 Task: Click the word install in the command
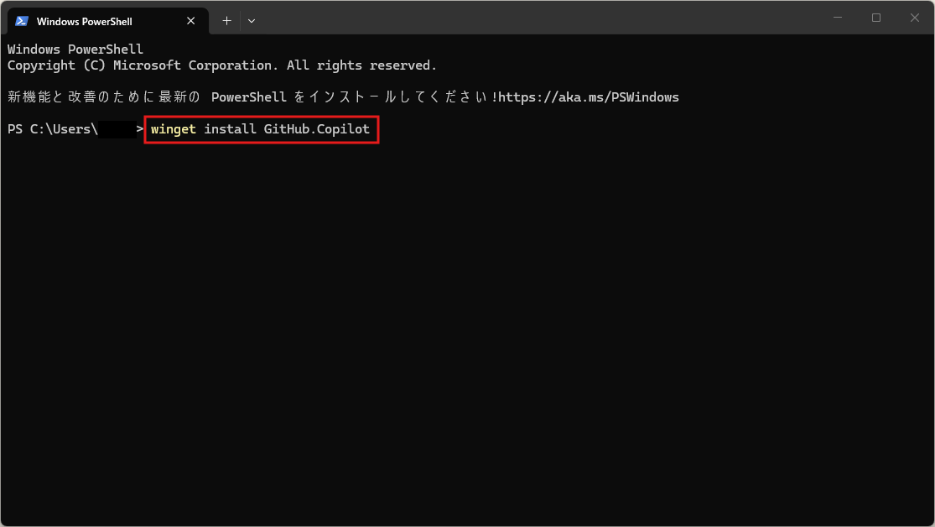coord(230,129)
